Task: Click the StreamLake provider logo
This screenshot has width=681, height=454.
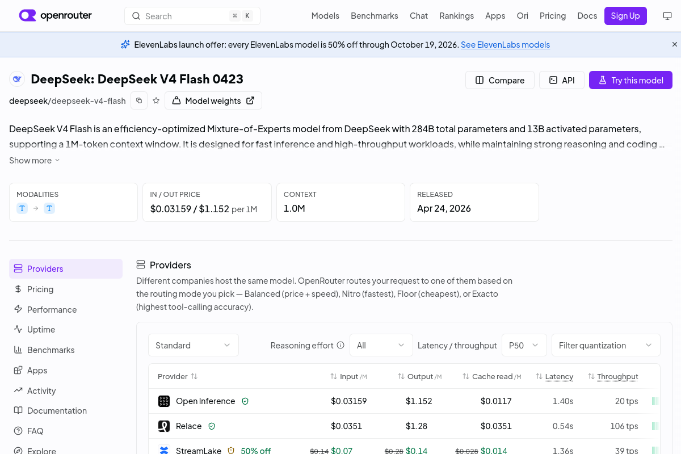Action: coord(164,451)
